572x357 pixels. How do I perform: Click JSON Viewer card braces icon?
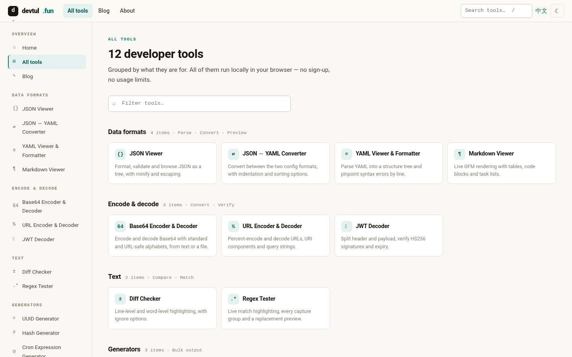[x=120, y=154]
